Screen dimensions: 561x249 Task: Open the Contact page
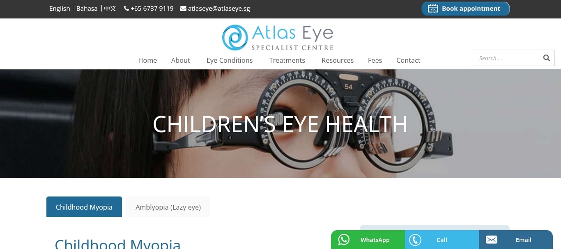(408, 60)
